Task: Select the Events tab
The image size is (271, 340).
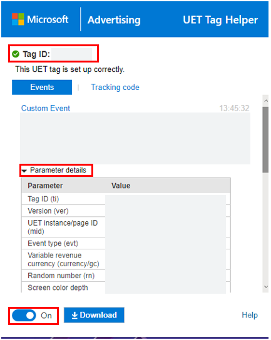Action: (x=42, y=87)
